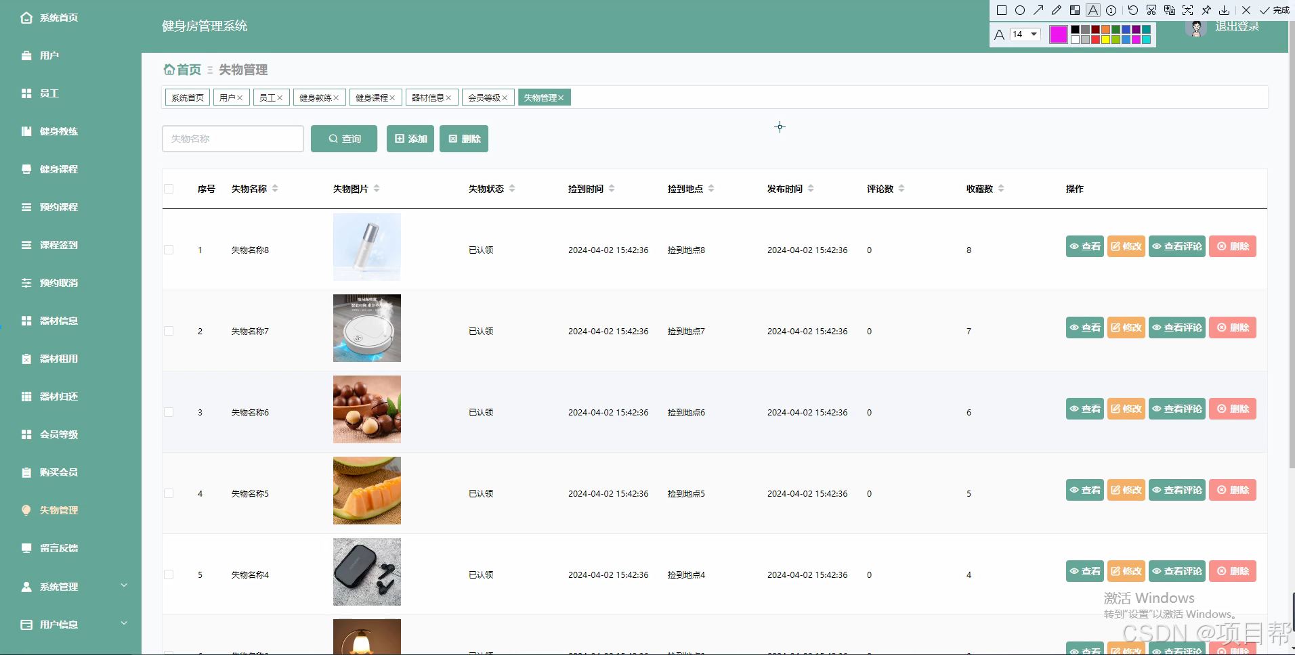The width and height of the screenshot is (1295, 655).
Task: Open 用户 in the sidebar
Action: click(x=49, y=55)
